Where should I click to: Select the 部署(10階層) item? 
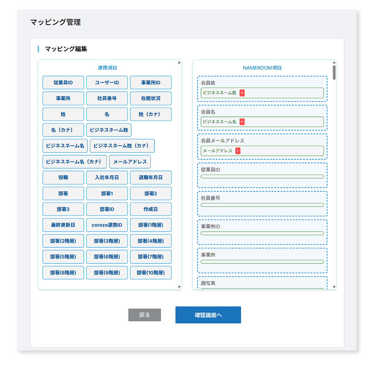151,272
